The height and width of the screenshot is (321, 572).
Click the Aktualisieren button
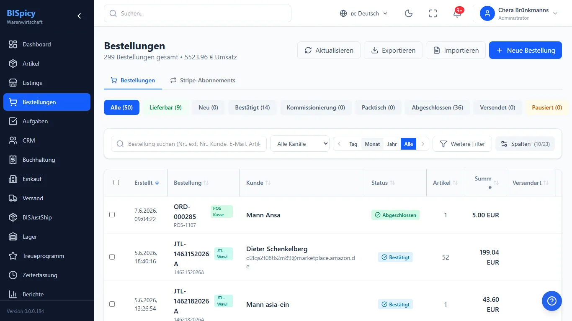(x=329, y=50)
